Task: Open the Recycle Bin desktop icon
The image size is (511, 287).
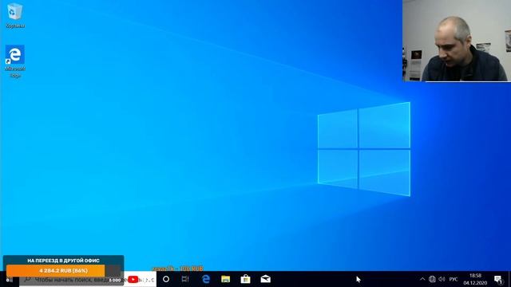Action: pos(15,15)
